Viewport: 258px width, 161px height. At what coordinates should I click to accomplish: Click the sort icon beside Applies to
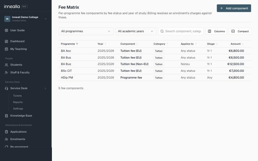pyautogui.click(x=196, y=44)
